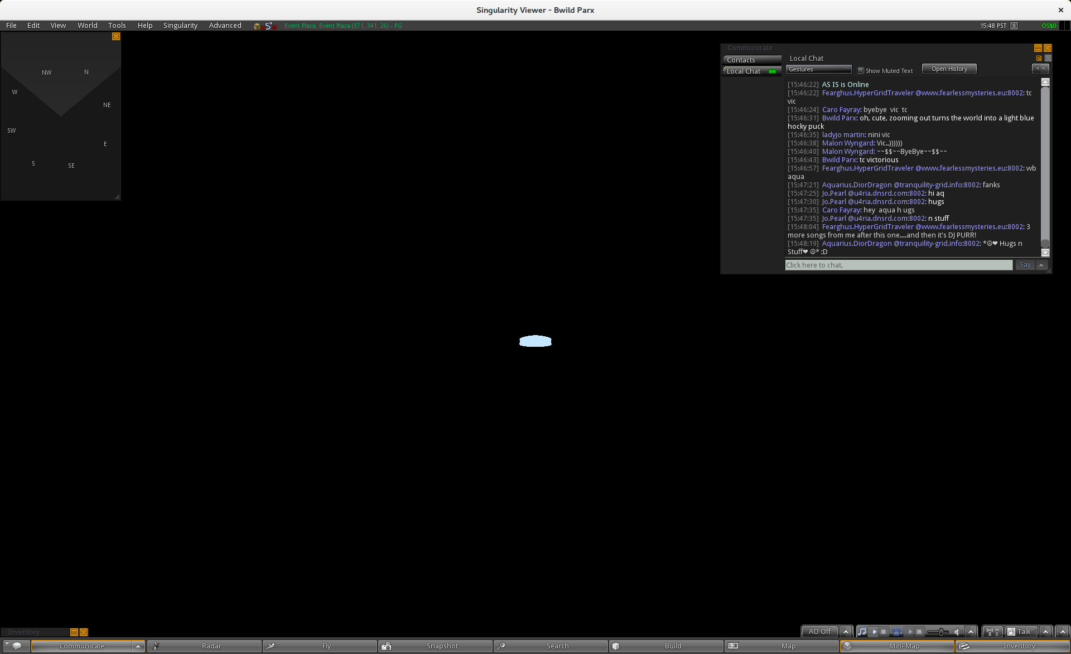1071x654 pixels.
Task: Tear off Local Chat tab icon
Action: click(x=1039, y=58)
